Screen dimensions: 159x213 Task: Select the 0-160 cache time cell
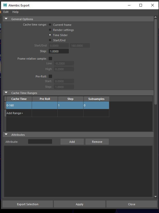19,105
